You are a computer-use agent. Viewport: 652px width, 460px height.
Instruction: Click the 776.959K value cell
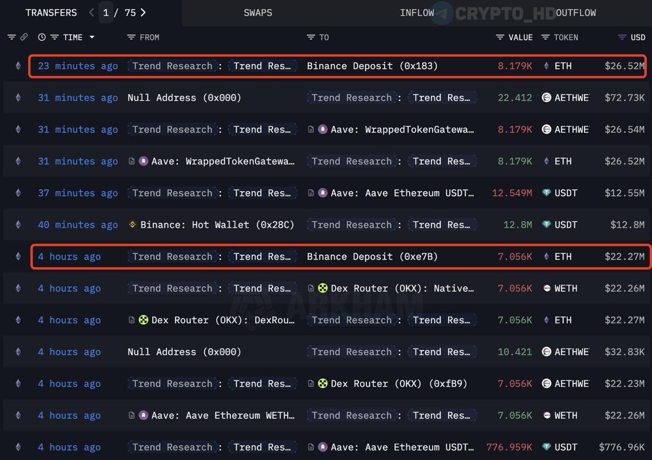509,447
